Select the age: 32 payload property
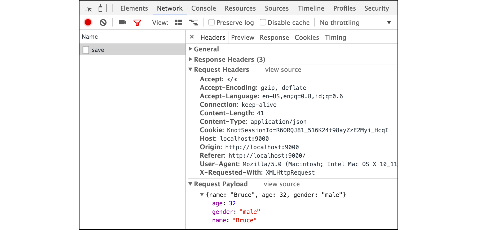477x230 pixels. point(224,203)
